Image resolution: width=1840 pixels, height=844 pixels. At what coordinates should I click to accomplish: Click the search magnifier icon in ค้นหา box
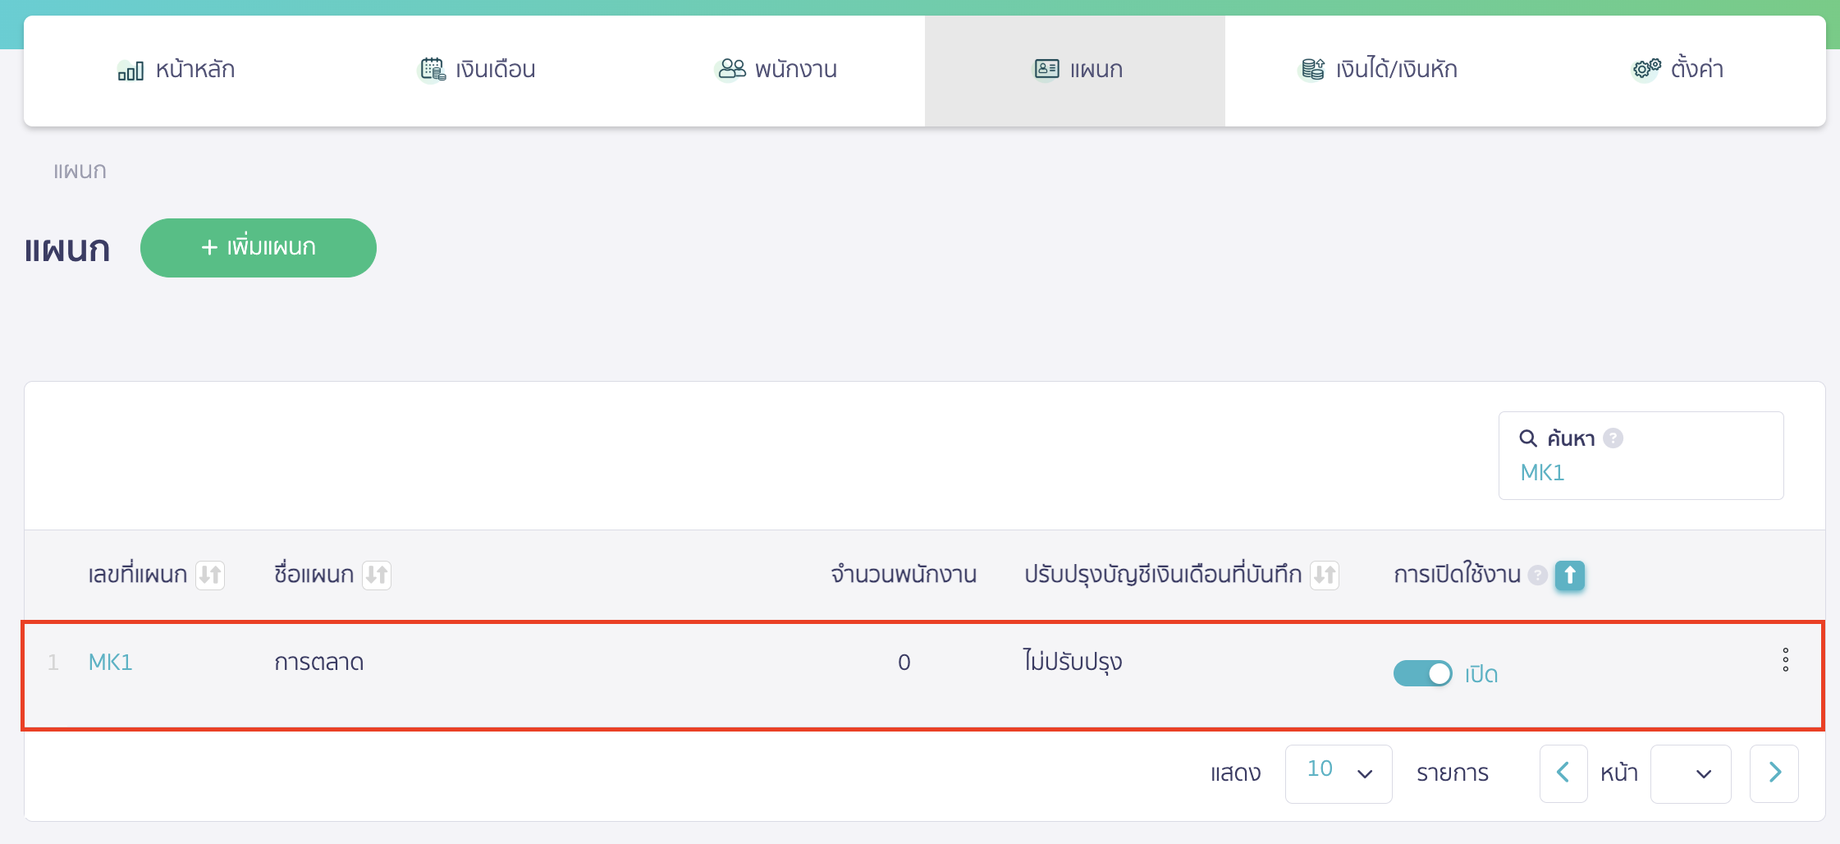click(x=1528, y=438)
